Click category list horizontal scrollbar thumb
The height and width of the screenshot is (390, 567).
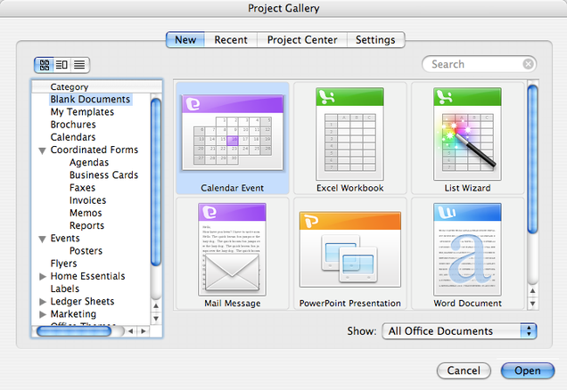(74, 330)
